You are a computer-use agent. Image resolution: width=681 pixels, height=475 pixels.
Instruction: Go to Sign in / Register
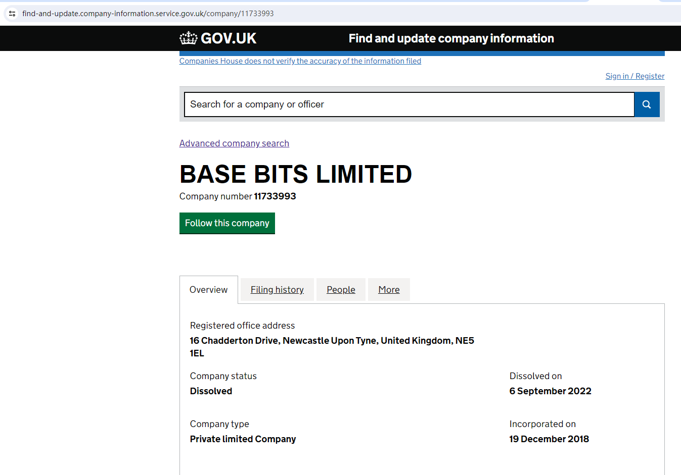tap(634, 76)
